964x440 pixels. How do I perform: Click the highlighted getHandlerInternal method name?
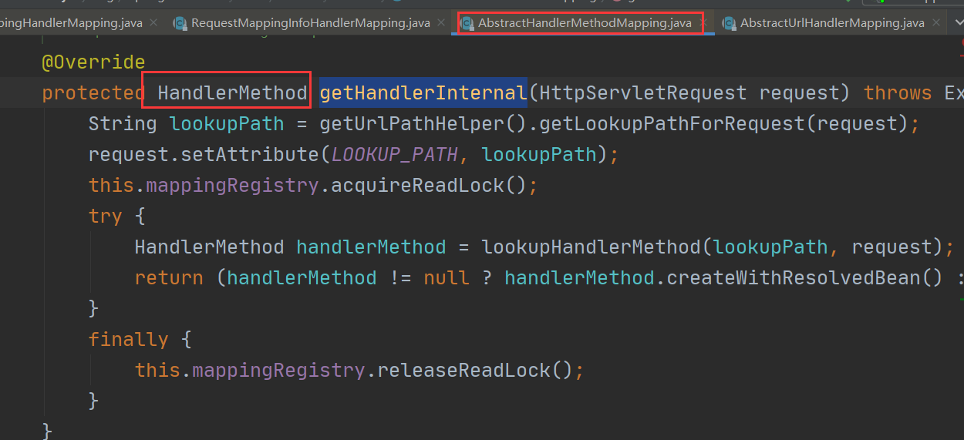423,93
